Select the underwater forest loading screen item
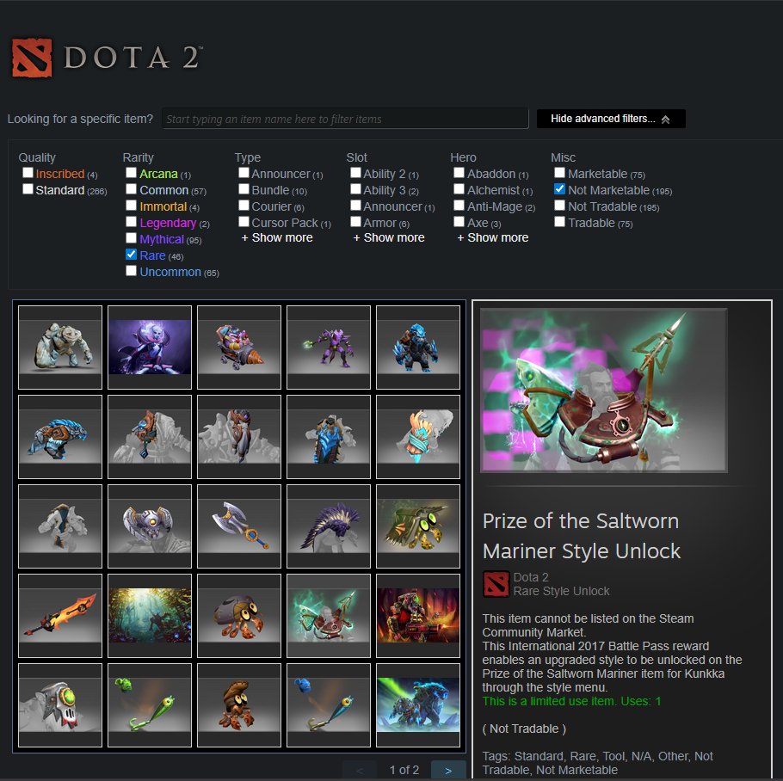Image resolution: width=783 pixels, height=781 pixels. point(150,615)
